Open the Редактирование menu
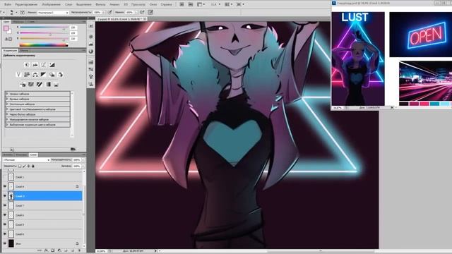 pyautogui.click(x=26, y=4)
